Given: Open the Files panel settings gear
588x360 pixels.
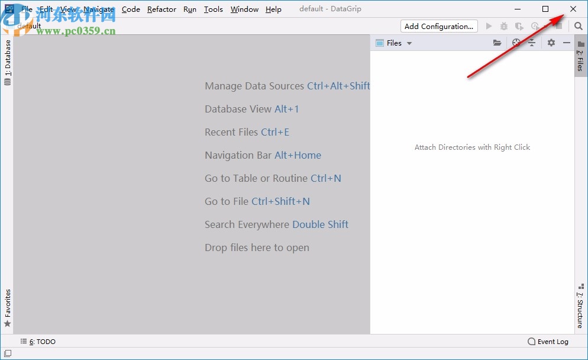Looking at the screenshot, I should tap(551, 43).
